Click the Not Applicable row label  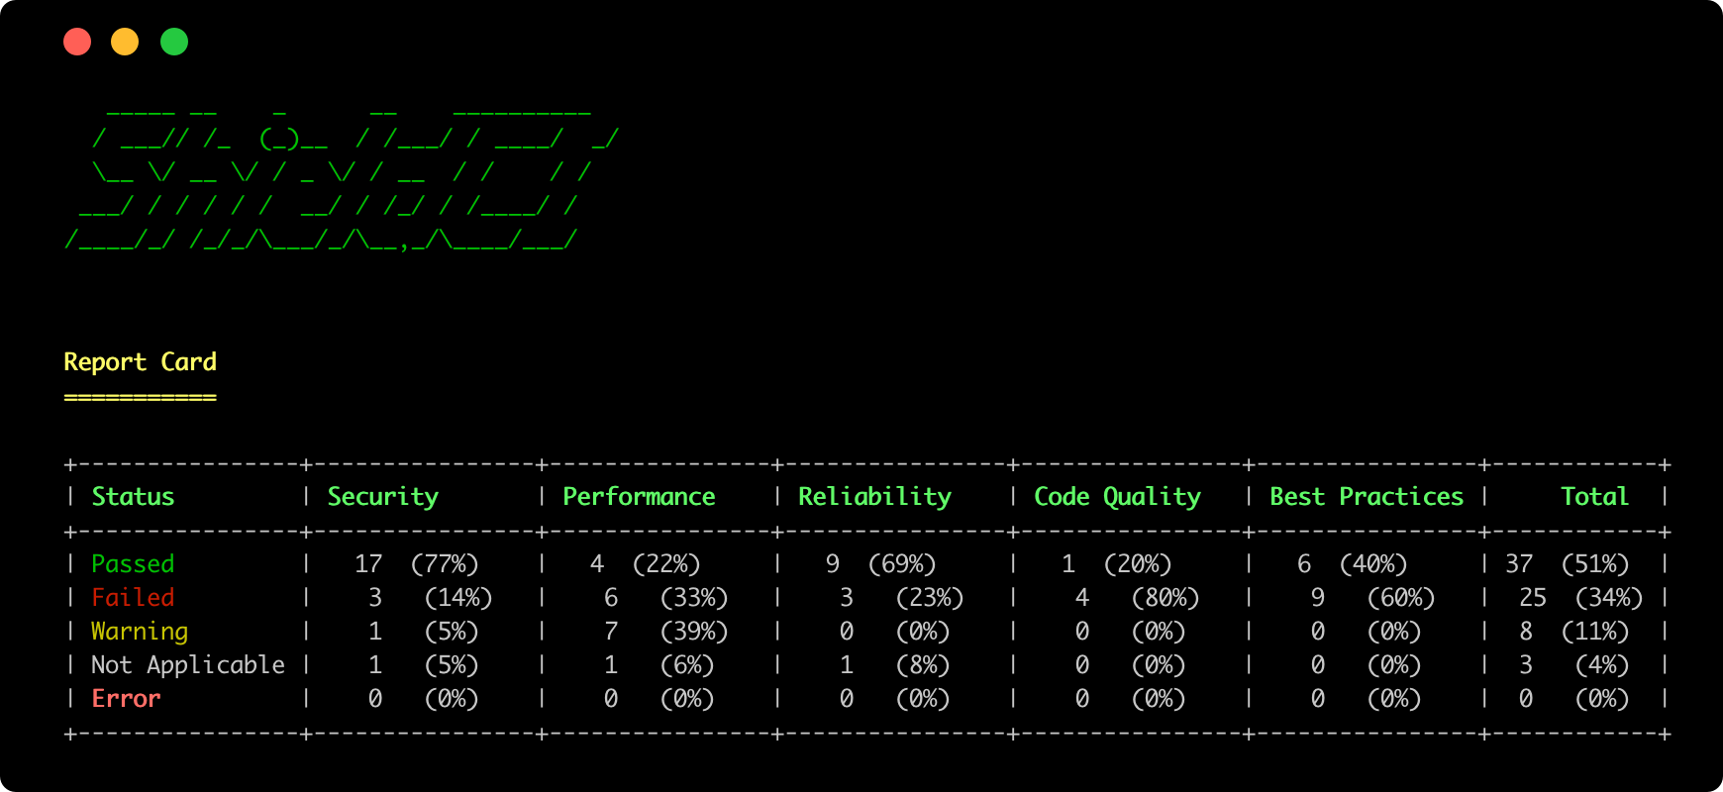pos(188,665)
